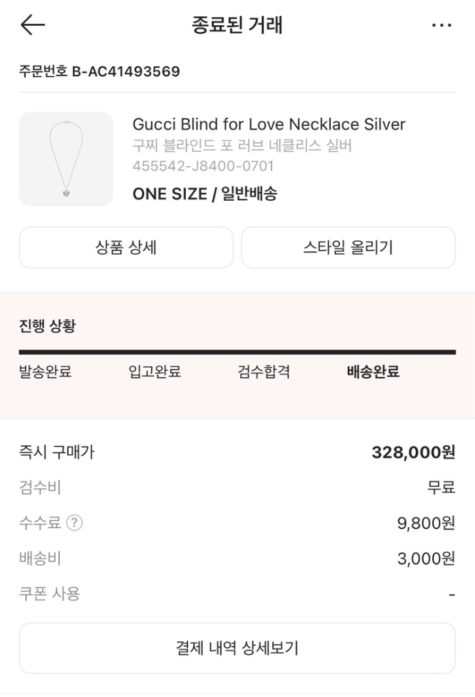This screenshot has width=475, height=697.
Task: Tap the 수수료 fee label
Action: (x=40, y=523)
